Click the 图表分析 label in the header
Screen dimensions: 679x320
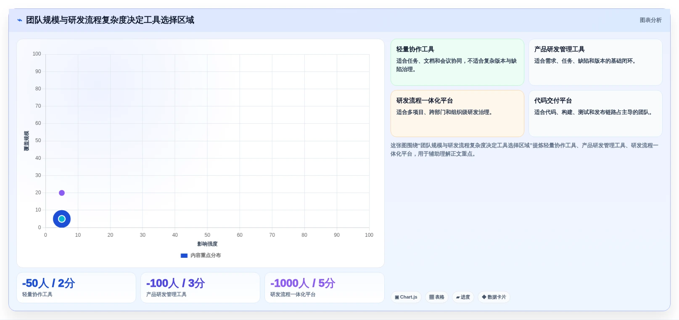(650, 20)
